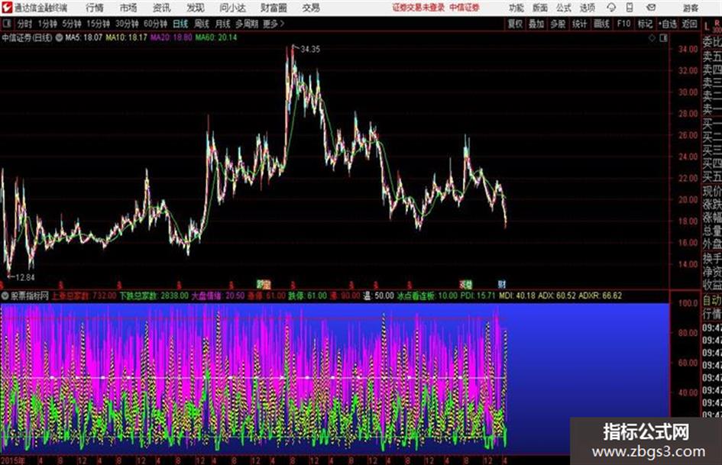Open the message envelope icon
The width and height of the screenshot is (722, 465).
[651, 8]
